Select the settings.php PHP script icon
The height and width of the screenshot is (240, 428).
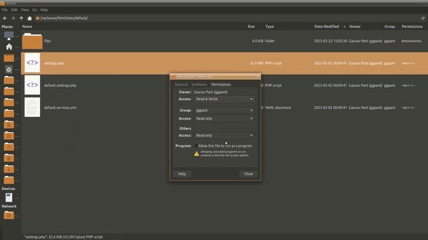click(x=32, y=63)
